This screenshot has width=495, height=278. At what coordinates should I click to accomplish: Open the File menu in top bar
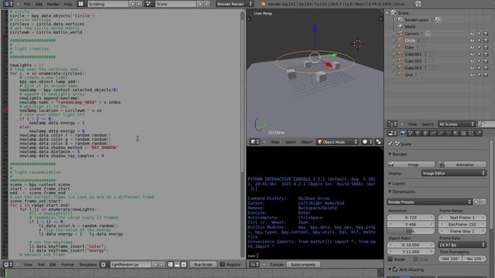pos(27,4)
